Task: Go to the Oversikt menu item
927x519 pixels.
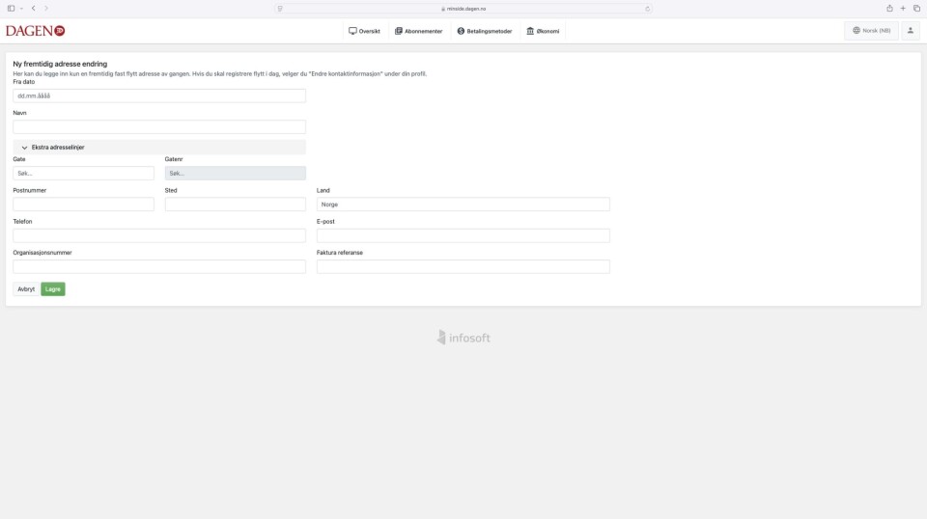Action: point(364,31)
